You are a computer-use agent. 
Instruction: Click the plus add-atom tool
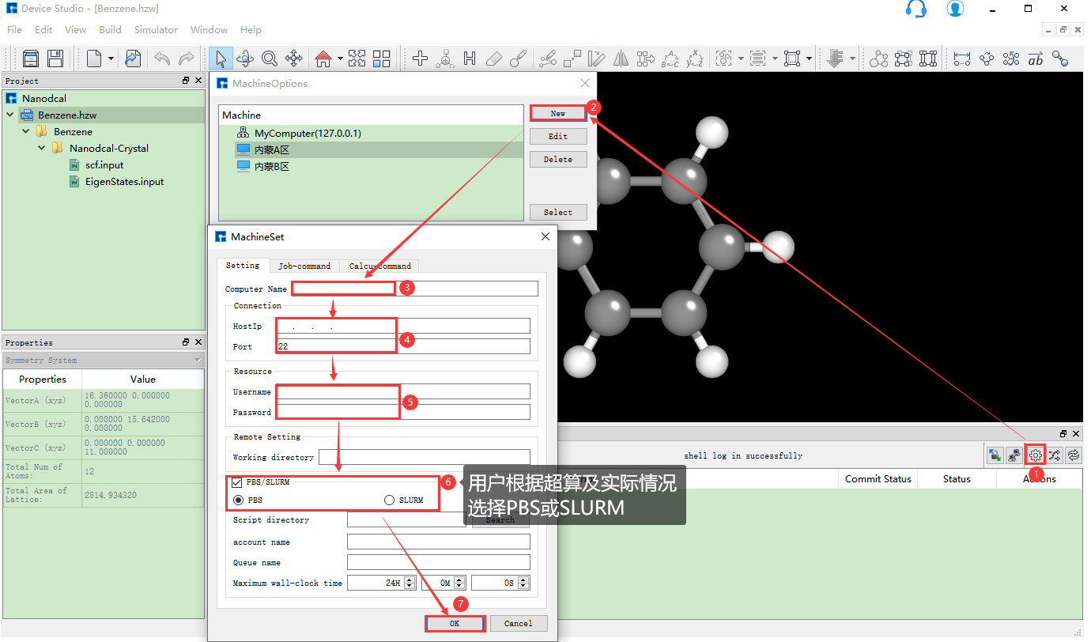421,59
